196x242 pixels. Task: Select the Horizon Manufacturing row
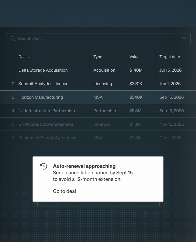tap(98, 97)
